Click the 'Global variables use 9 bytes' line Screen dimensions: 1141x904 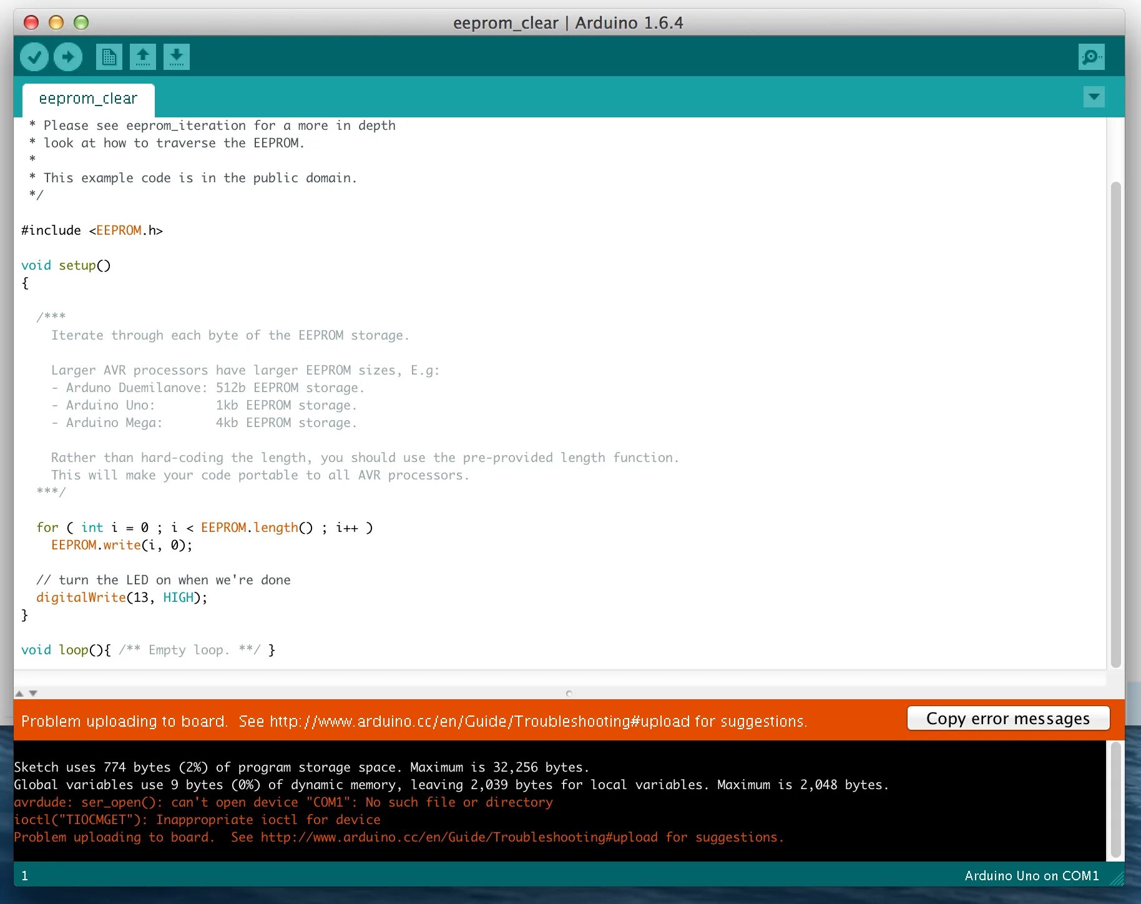tap(451, 785)
